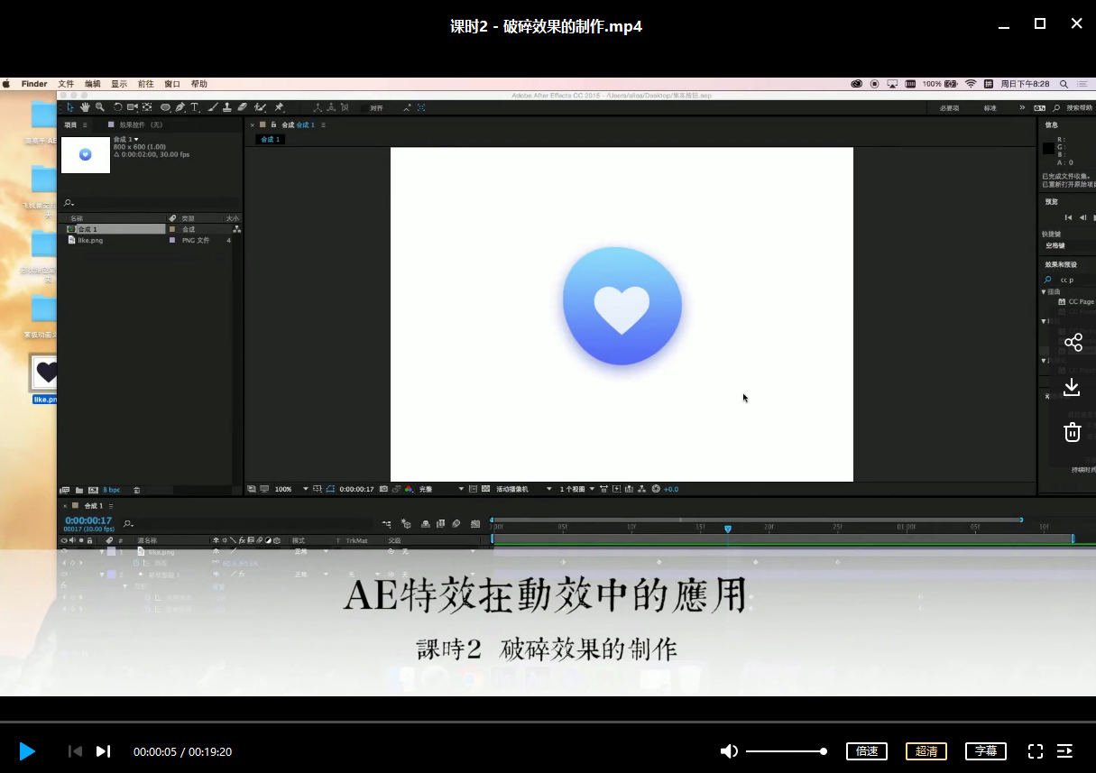Screen dimensions: 1096x773
Task: Lock a layer in the timeline panel
Action: tap(89, 540)
